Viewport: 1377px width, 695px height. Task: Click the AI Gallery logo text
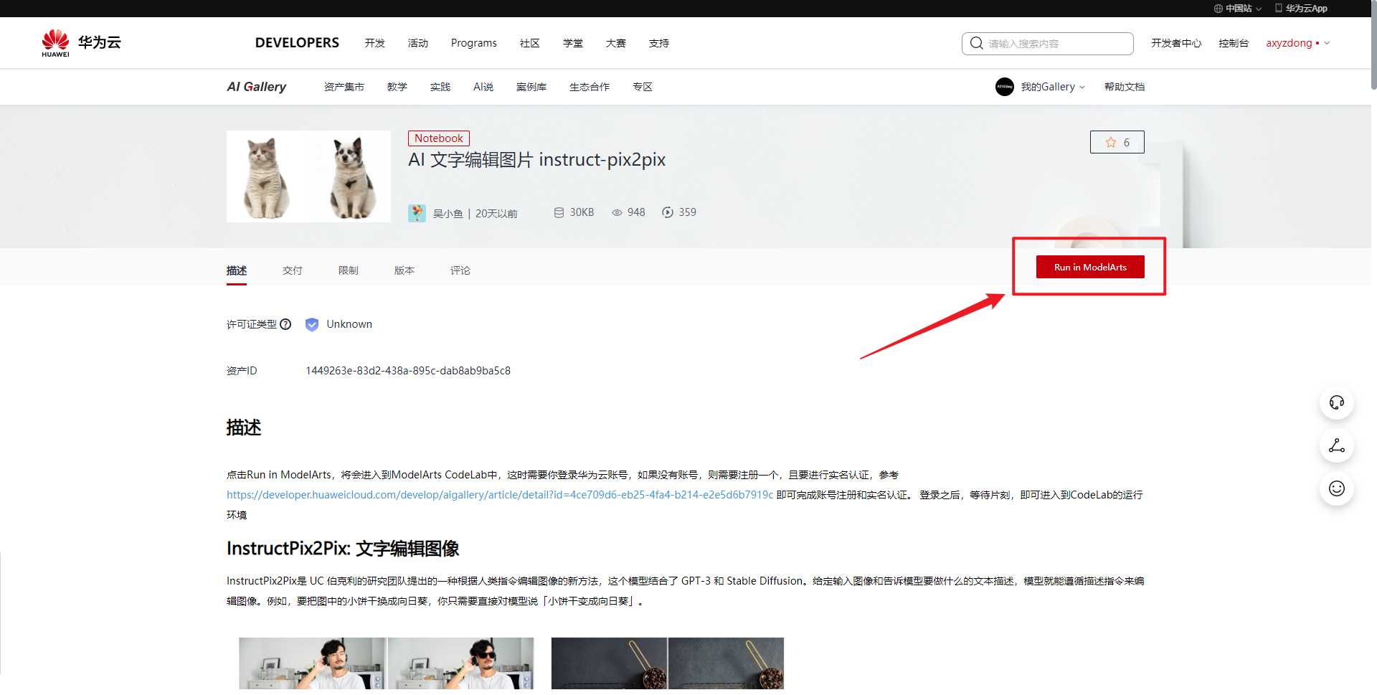point(257,87)
